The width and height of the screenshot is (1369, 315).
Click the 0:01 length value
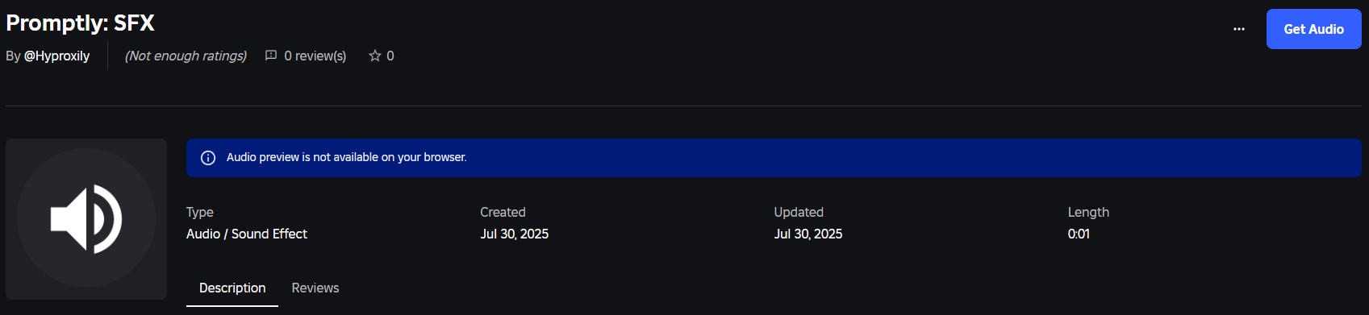[1079, 234]
